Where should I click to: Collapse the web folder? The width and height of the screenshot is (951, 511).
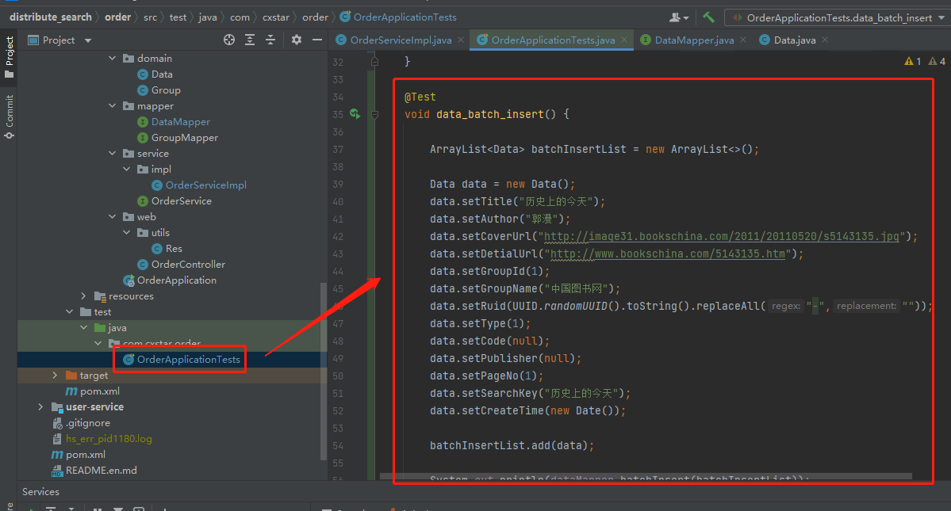(112, 217)
